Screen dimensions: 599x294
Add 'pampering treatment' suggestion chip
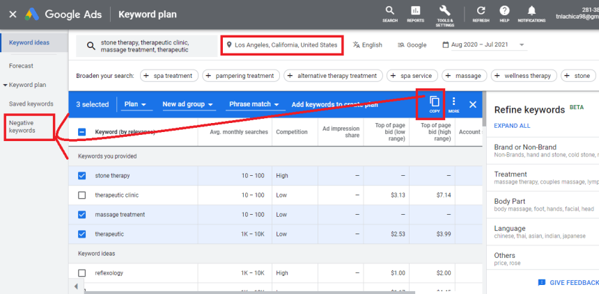point(241,76)
